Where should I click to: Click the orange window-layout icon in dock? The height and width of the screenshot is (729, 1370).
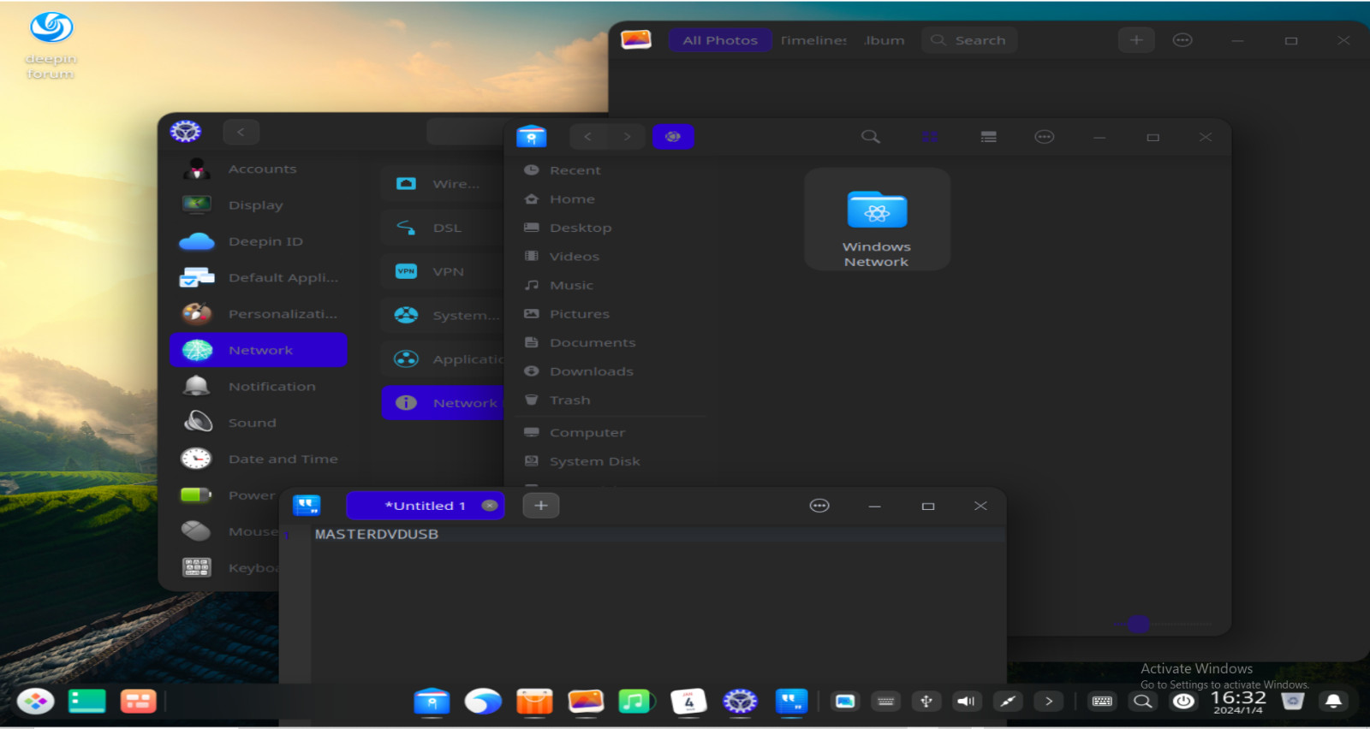[138, 702]
